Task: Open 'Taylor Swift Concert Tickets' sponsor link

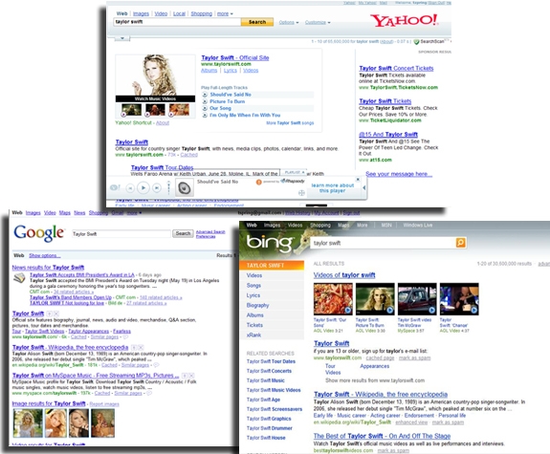Action: pyautogui.click(x=396, y=69)
